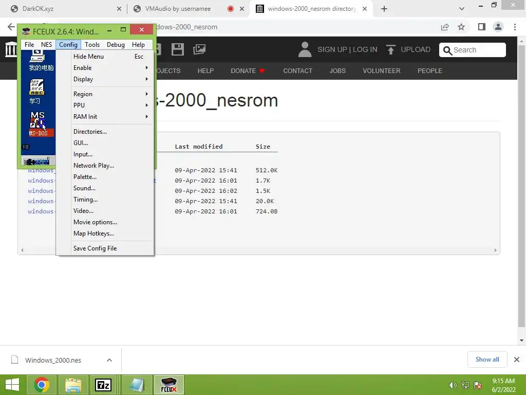This screenshot has height=395, width=526.
Task: Click the UPLOAD link
Action: (x=408, y=49)
